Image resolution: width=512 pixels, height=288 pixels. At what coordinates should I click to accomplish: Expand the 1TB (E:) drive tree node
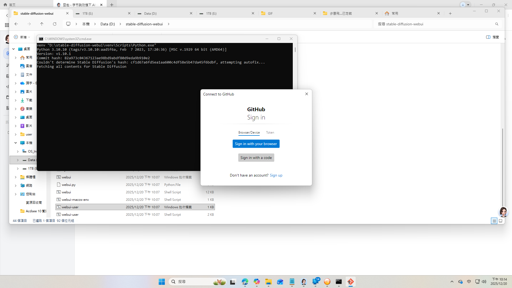pyautogui.click(x=18, y=169)
